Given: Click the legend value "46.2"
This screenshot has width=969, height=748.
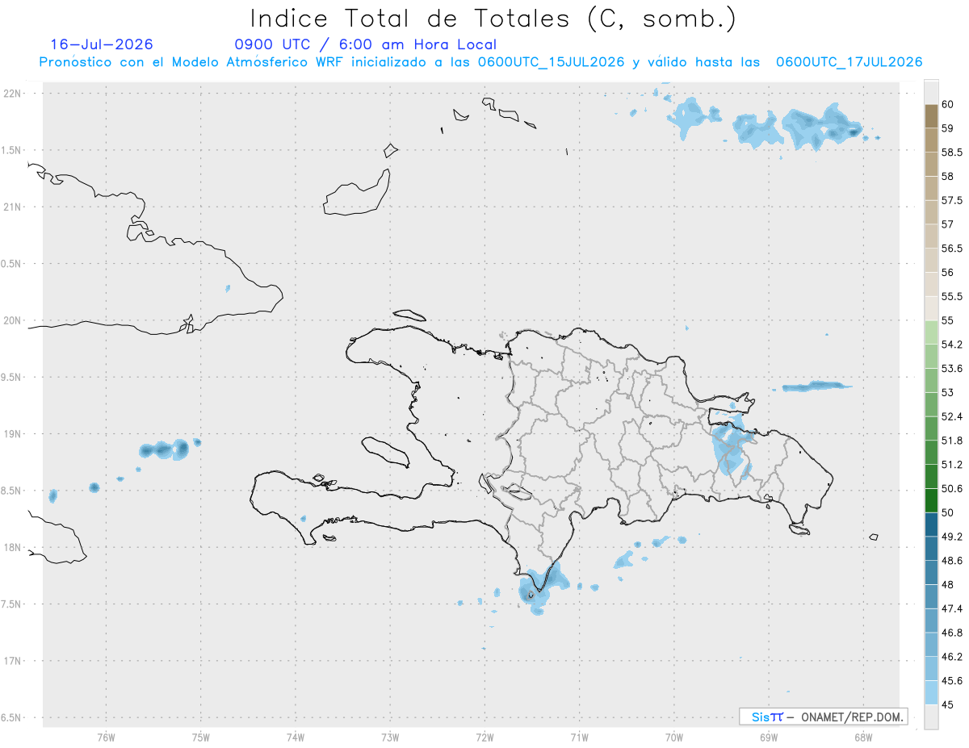Looking at the screenshot, I should coord(951,657).
